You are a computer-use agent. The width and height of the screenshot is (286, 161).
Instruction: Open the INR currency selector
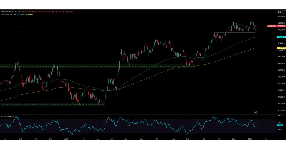pyautogui.click(x=281, y=12)
